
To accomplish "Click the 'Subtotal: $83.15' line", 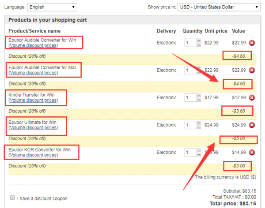I will pos(240,191).
